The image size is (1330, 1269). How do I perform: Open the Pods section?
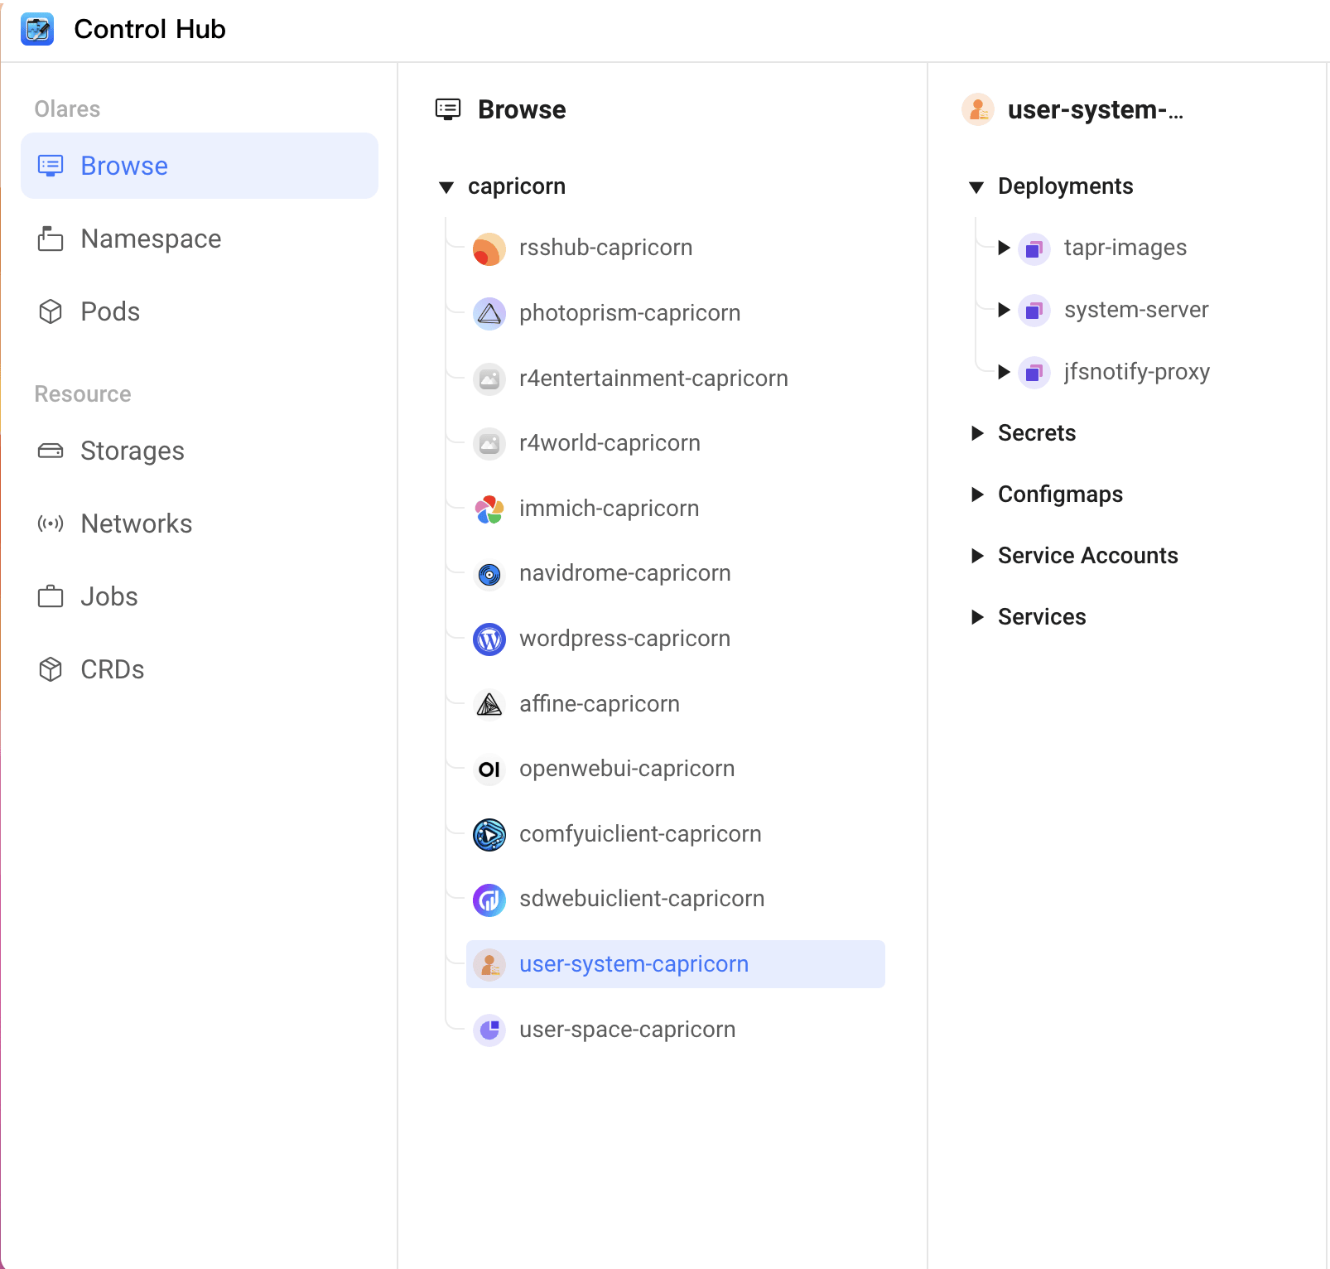point(109,311)
